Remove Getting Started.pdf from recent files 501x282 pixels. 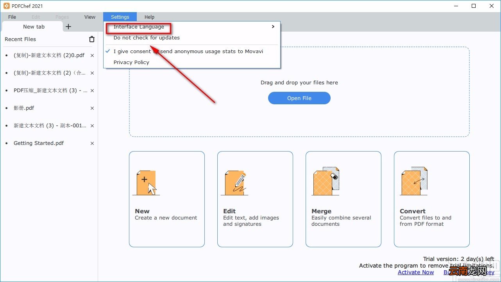[x=92, y=143]
